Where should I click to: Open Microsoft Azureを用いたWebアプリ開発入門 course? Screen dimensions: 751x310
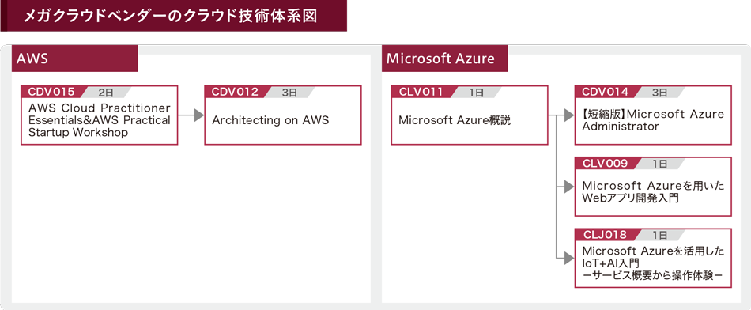coord(653,187)
